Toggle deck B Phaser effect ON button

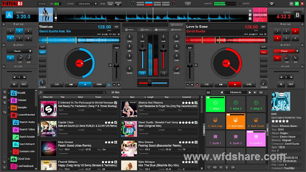[277, 58]
